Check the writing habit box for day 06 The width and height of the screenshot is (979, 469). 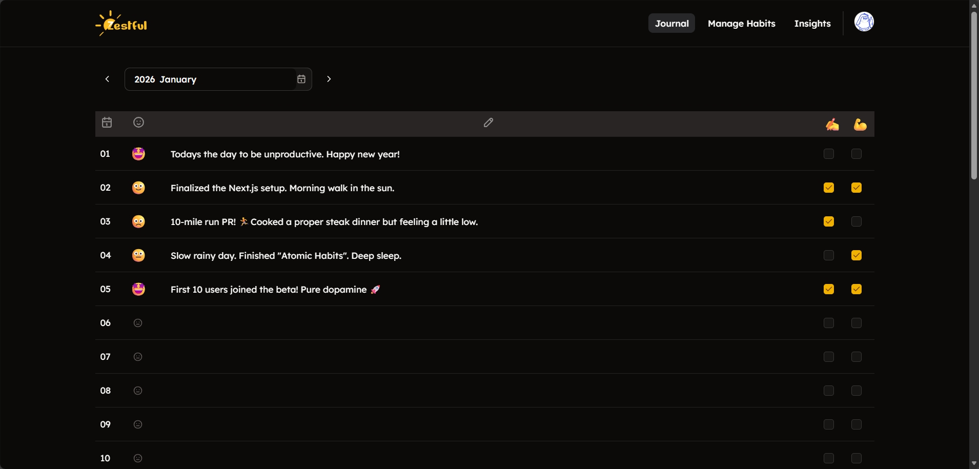[829, 323]
